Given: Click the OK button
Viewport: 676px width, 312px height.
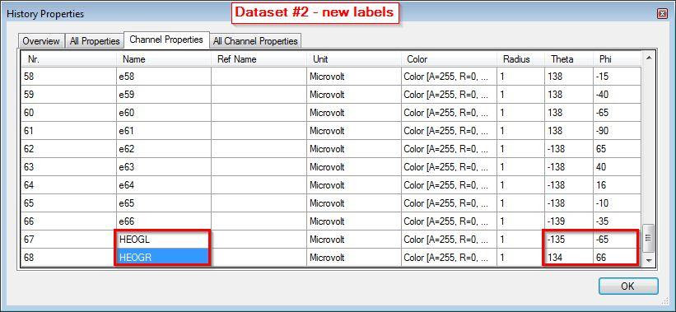Looking at the screenshot, I should click(628, 286).
